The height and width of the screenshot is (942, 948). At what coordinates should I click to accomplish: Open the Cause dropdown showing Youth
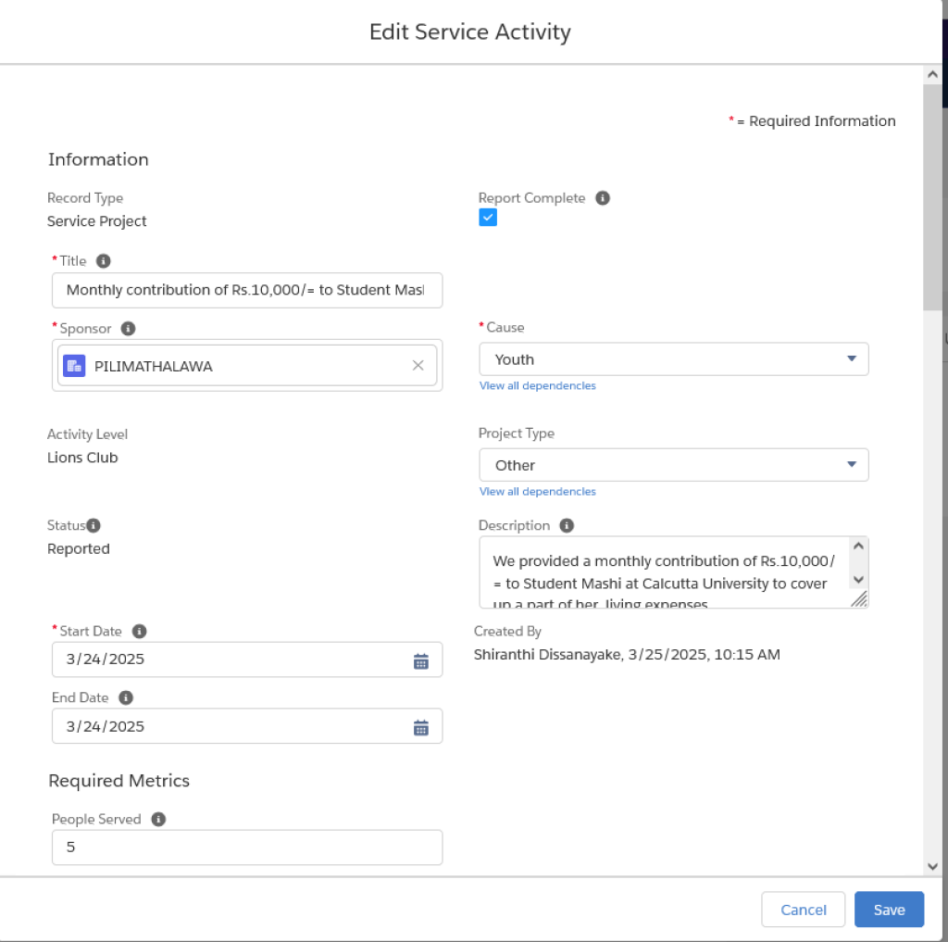point(674,359)
